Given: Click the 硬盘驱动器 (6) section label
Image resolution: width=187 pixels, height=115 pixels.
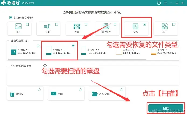Looking at the screenshot, I should point(20,41).
